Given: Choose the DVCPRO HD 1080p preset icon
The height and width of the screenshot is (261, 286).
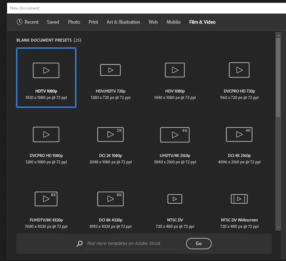Looking at the screenshot, I should click(x=46, y=135).
